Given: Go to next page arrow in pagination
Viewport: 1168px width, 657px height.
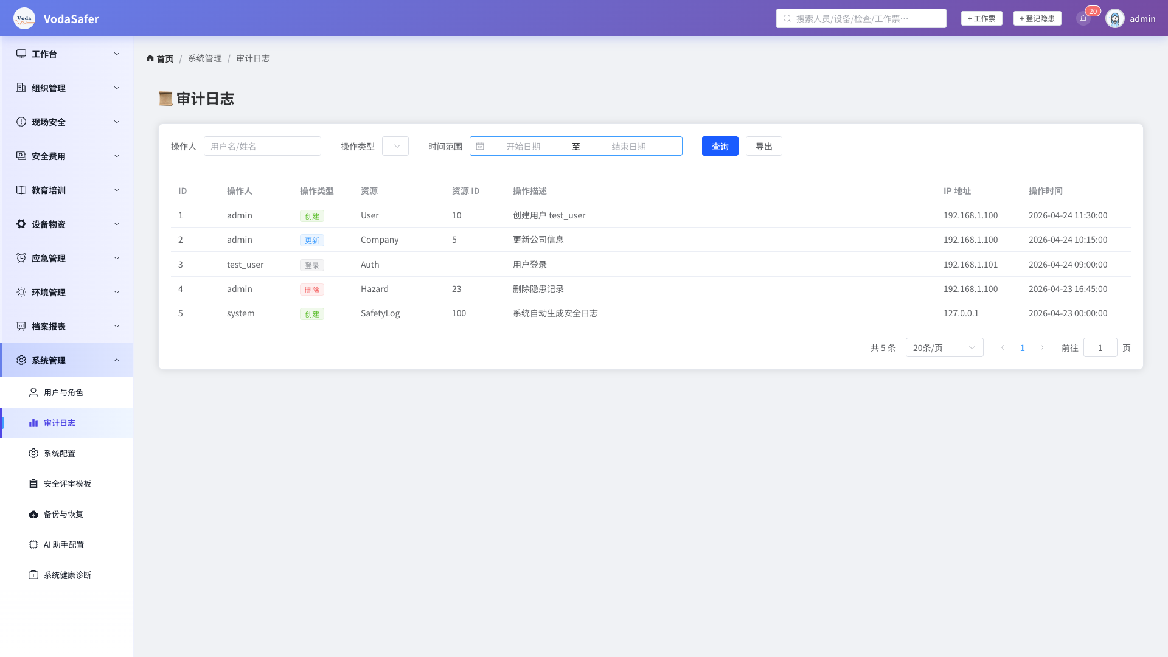Looking at the screenshot, I should [x=1042, y=347].
